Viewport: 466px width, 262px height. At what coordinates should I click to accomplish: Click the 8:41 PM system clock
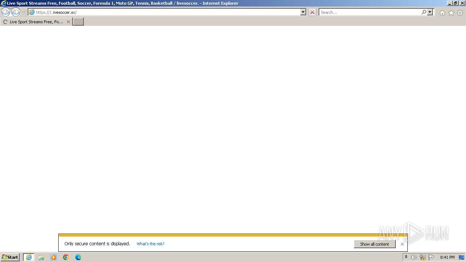tap(447, 257)
